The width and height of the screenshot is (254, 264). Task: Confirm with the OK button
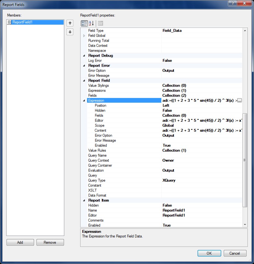[x=209, y=253]
